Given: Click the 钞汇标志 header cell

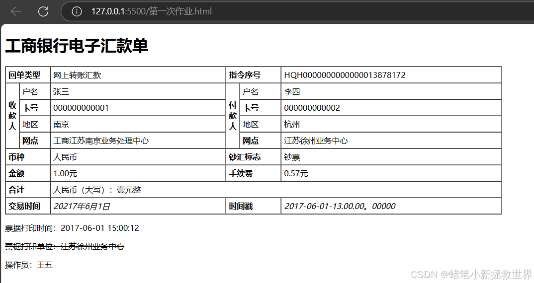Looking at the screenshot, I should 254,157.
